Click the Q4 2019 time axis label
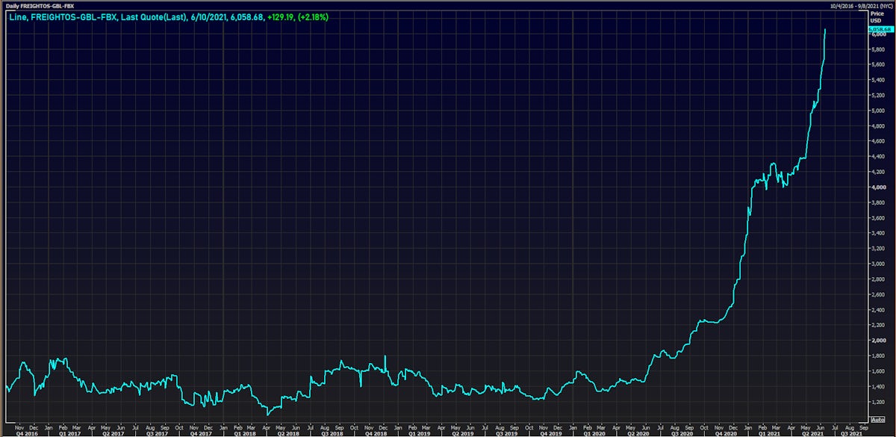The height and width of the screenshot is (437, 896). 551,433
